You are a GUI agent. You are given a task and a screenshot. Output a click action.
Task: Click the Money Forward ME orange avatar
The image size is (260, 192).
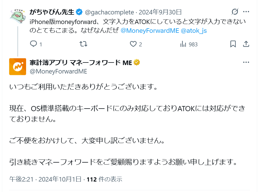coord(18,67)
